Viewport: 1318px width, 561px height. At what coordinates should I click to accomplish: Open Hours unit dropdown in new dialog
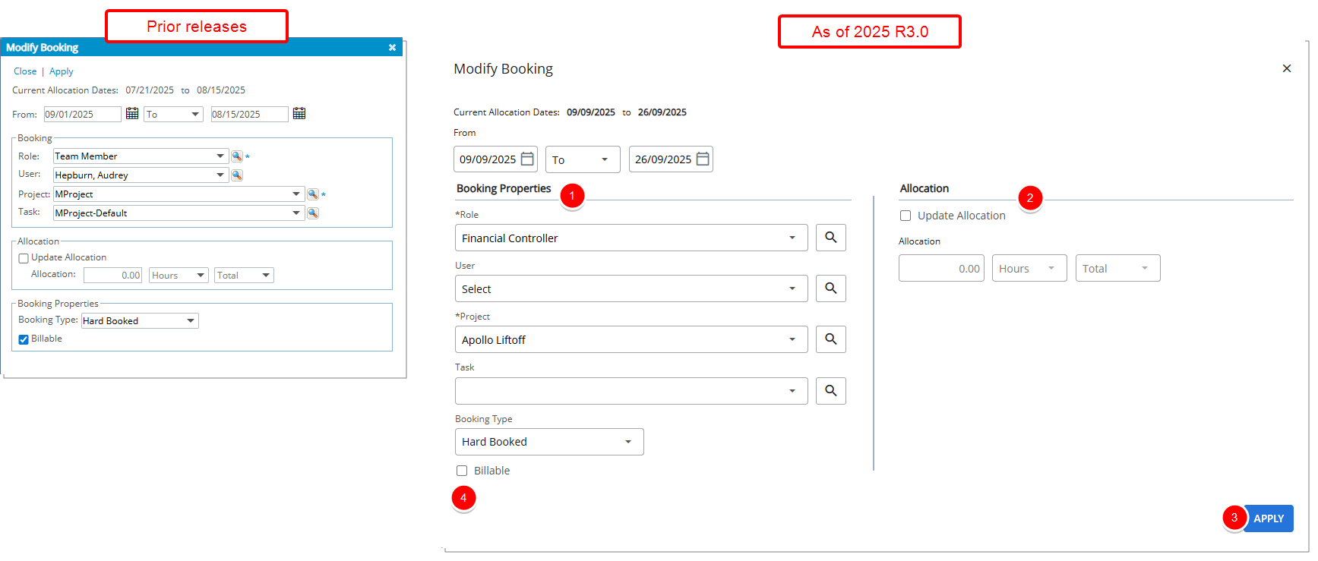[x=1029, y=268]
